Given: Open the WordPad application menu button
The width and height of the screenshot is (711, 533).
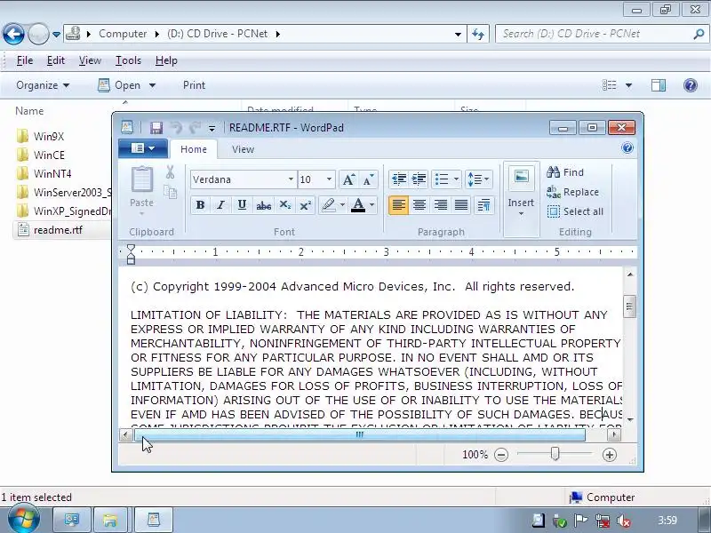Looking at the screenshot, I should point(143,148).
